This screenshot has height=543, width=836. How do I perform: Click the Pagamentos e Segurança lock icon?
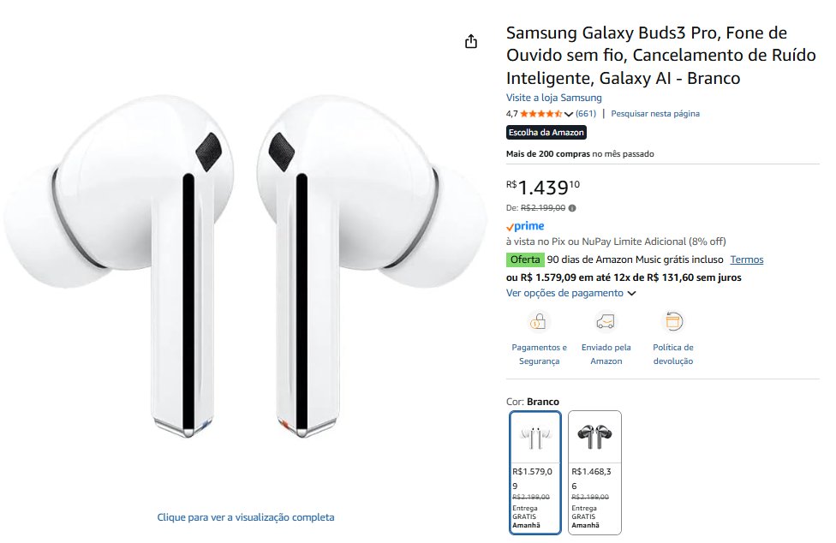coord(538,322)
